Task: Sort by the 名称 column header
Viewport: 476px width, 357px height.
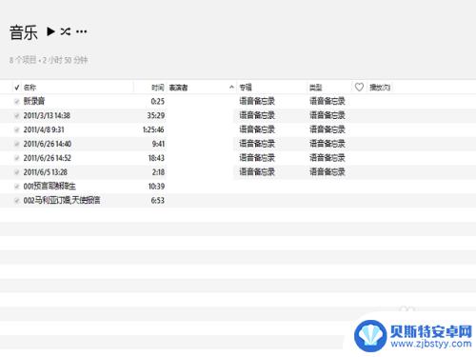Action: click(30, 88)
